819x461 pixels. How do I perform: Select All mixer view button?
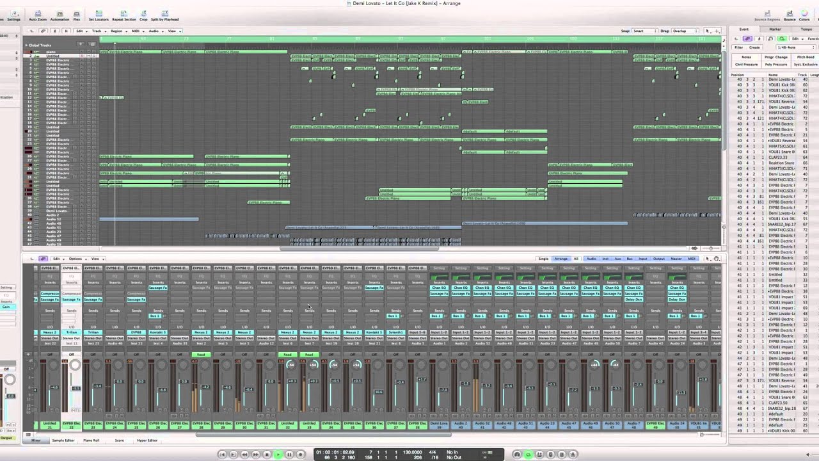click(576, 259)
